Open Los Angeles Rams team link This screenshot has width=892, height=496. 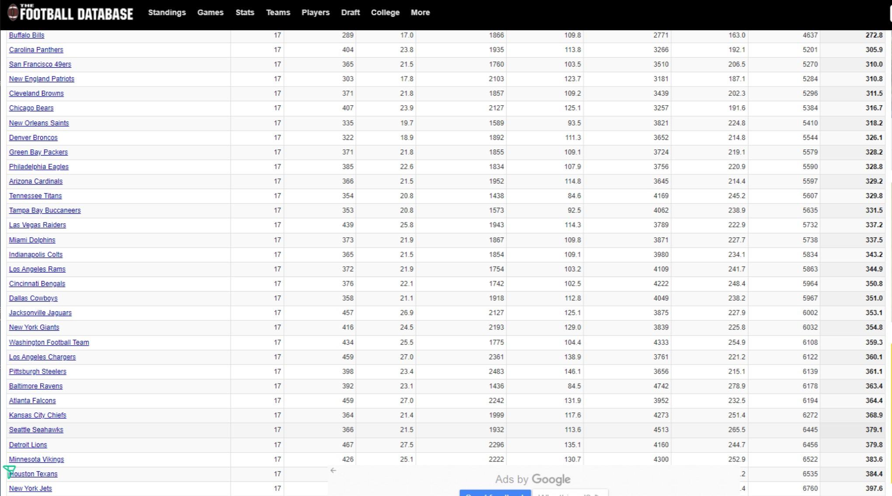37,269
